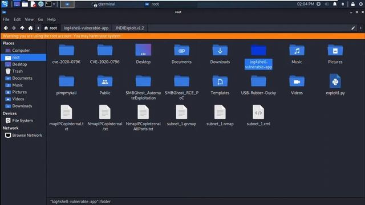Open the Edit menu
365x205 pixels.
[x=17, y=19]
